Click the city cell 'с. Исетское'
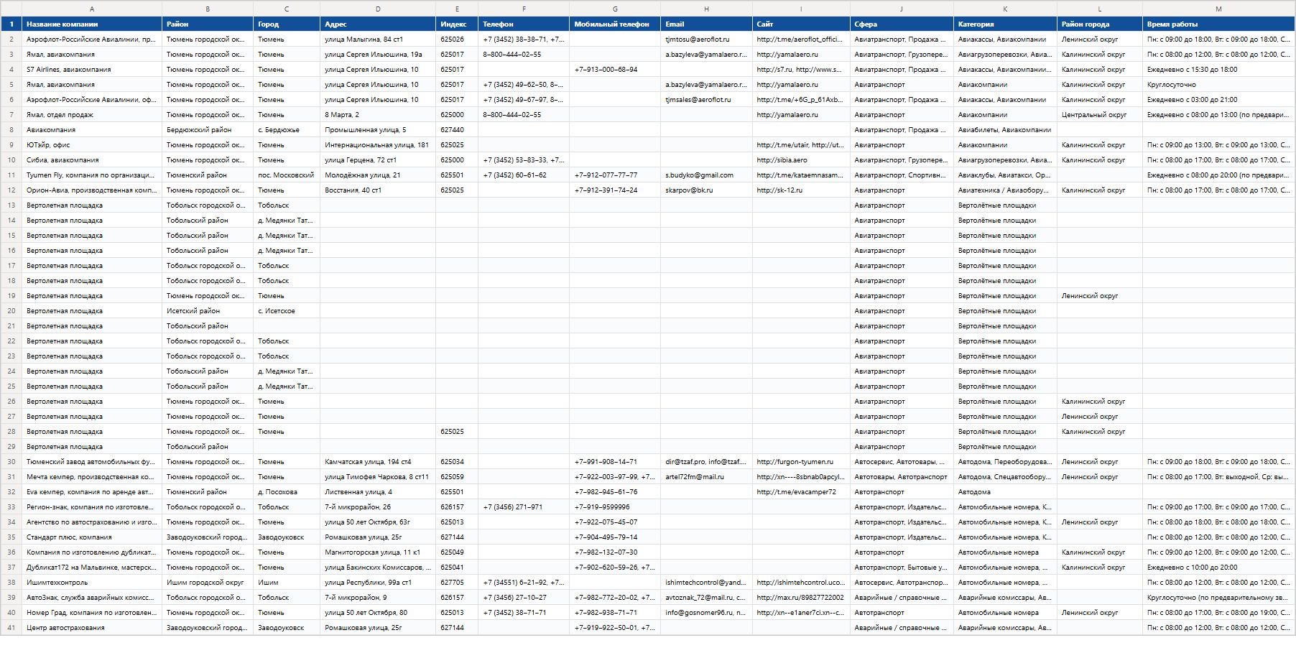Viewport: 1296px width, 648px height. tap(287, 311)
